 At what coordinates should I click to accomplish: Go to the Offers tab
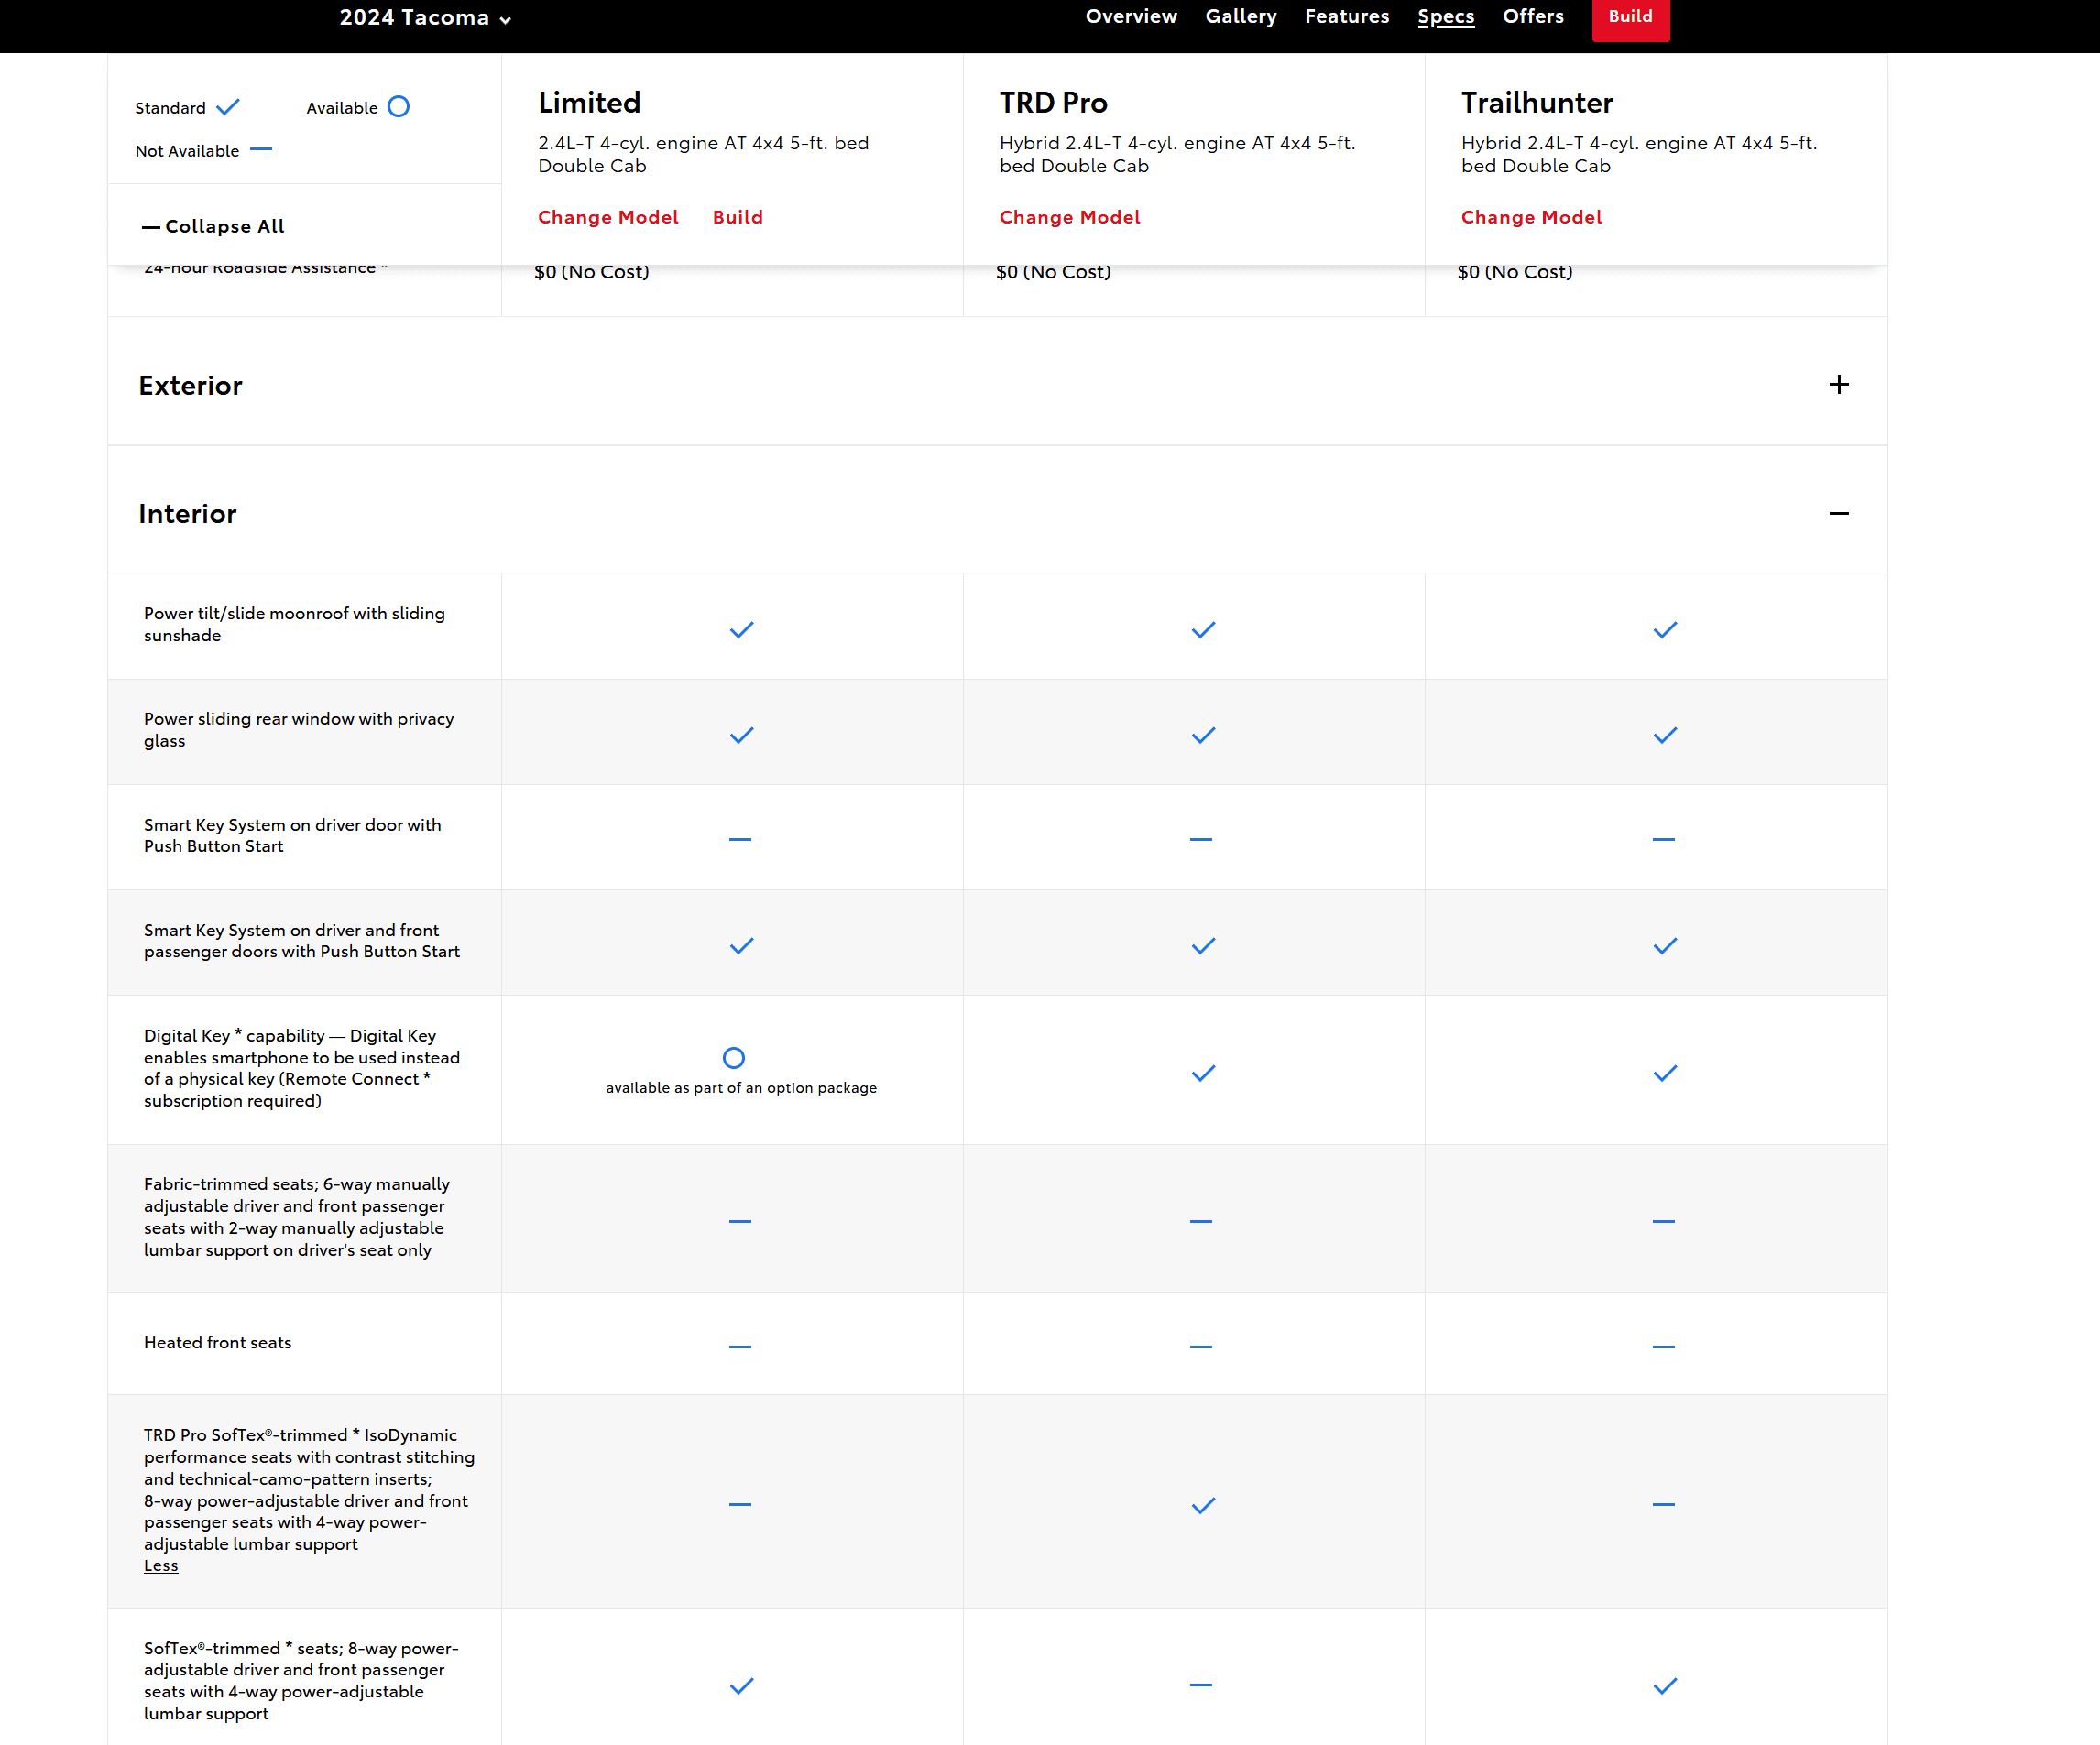[1532, 17]
